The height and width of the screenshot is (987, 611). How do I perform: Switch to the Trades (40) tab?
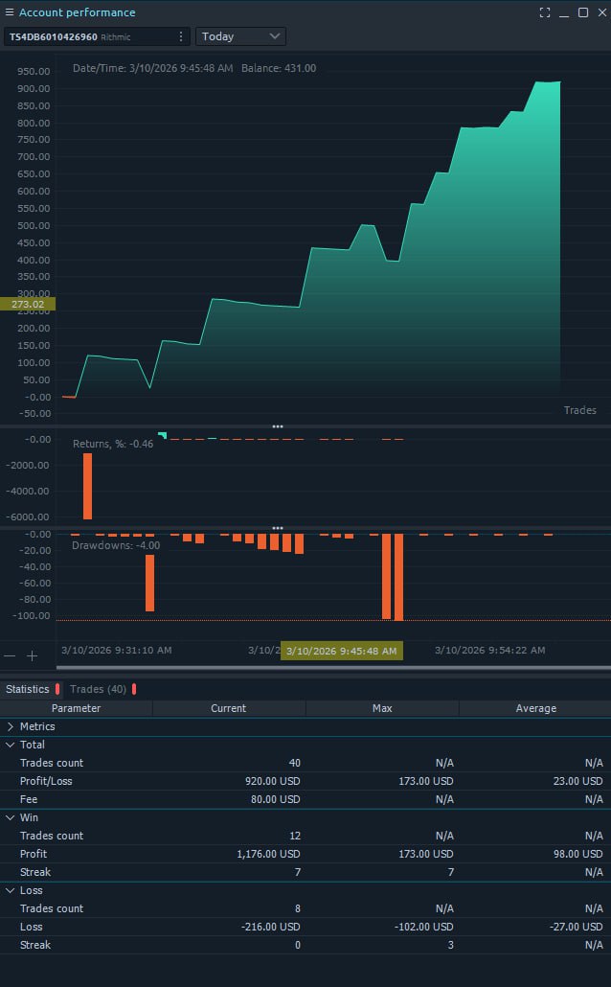98,689
